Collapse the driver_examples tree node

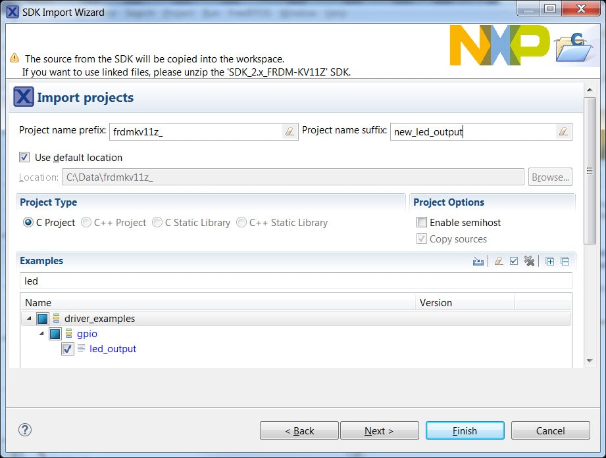coord(29,319)
